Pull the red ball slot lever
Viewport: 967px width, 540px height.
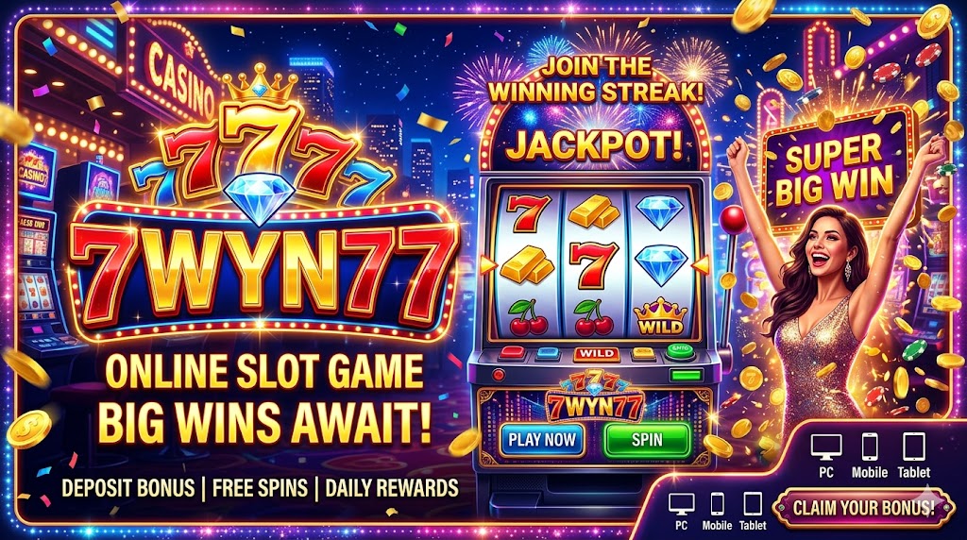[x=734, y=219]
